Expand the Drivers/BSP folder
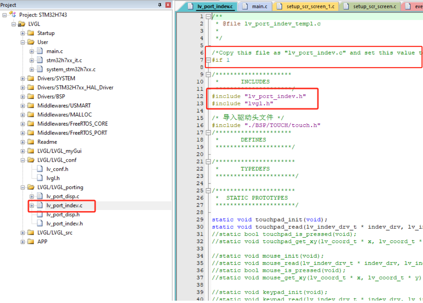This screenshot has width=423, height=303. coord(23,96)
